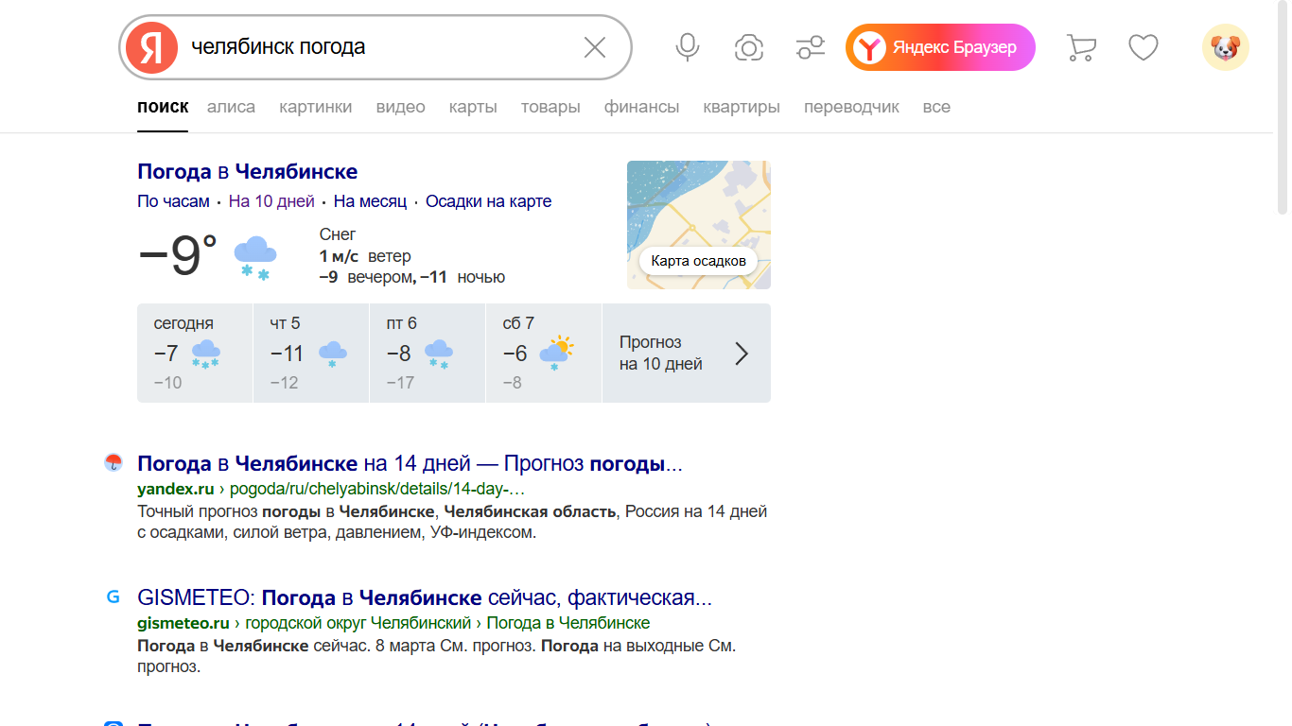Switch to the алиса tab

232,107
